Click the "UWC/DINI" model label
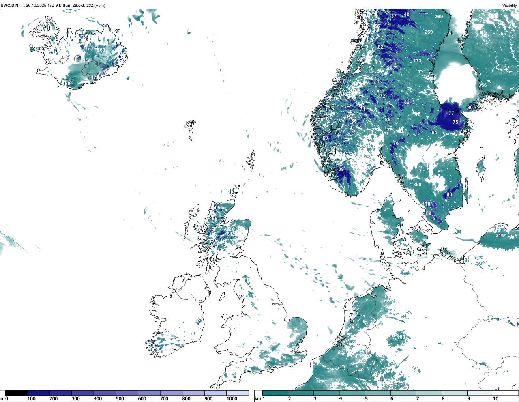This screenshot has width=519, height=402. click(10, 5)
